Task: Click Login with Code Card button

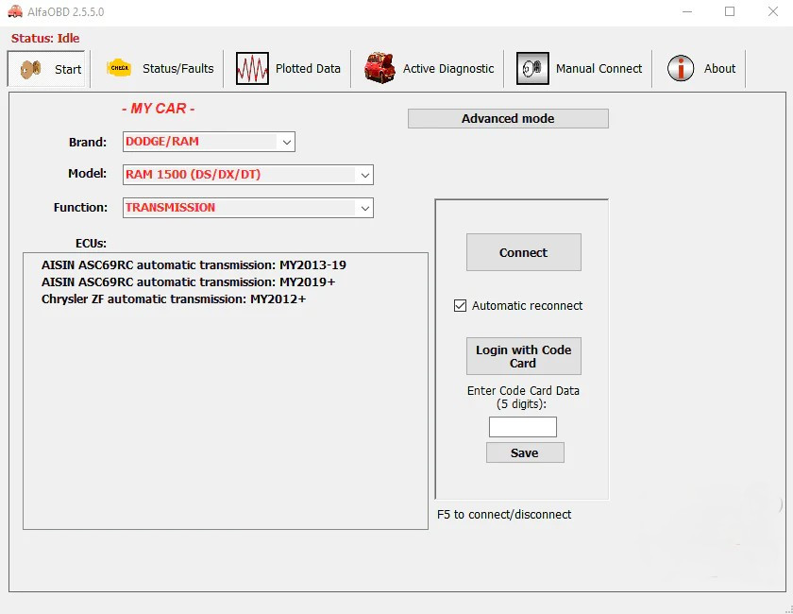Action: [x=523, y=356]
